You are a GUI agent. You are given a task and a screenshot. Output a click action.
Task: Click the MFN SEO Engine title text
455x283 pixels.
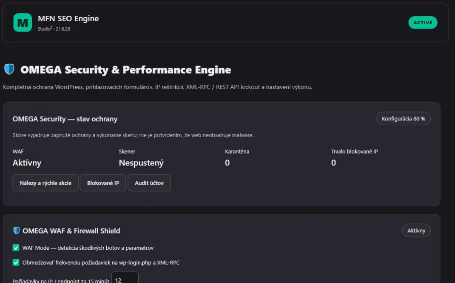(68, 19)
